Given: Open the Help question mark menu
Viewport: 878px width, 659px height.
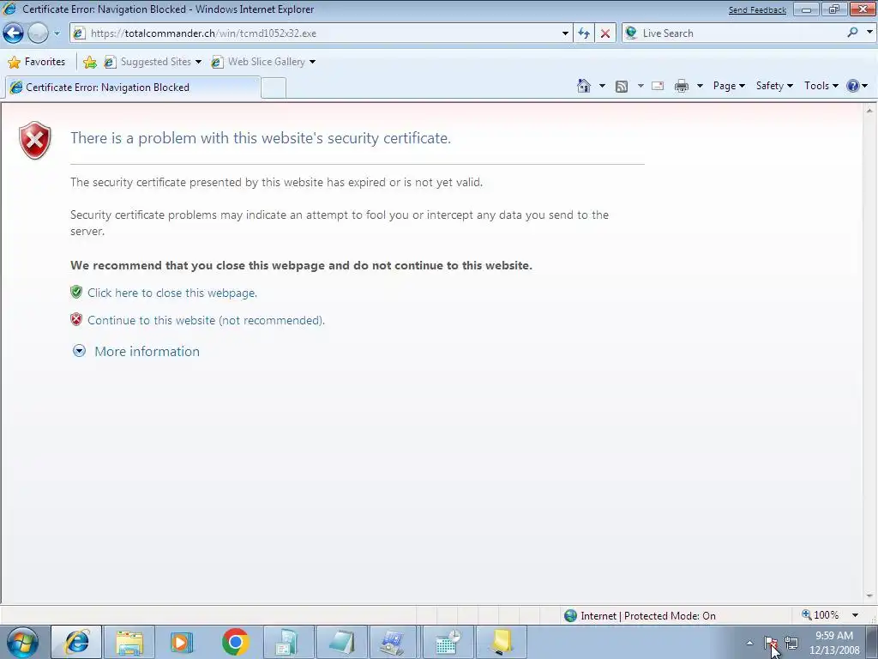Looking at the screenshot, I should pos(857,86).
